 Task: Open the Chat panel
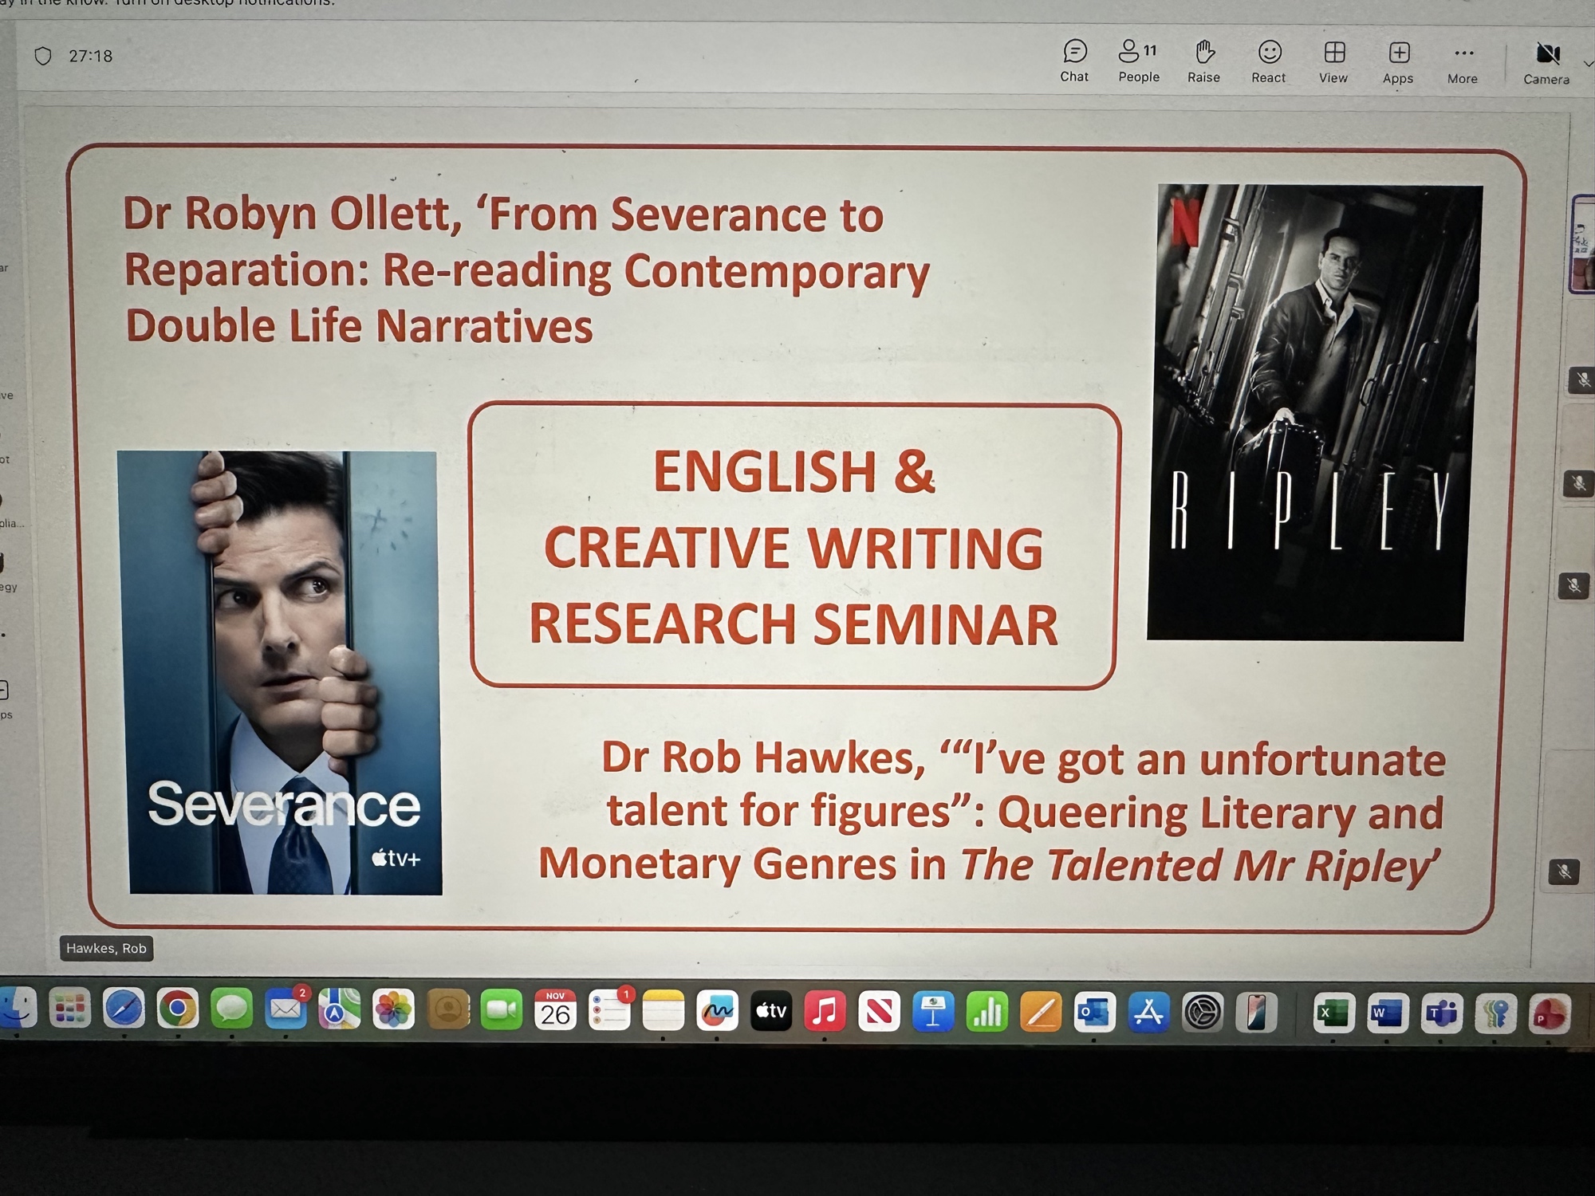[x=1074, y=61]
